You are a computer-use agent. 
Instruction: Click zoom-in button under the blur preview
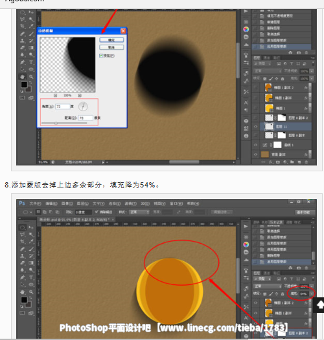click(80, 96)
